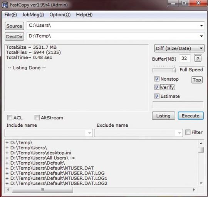208x197 pixels.
Task: Select the All Users\ -> list row
Action: (40, 158)
